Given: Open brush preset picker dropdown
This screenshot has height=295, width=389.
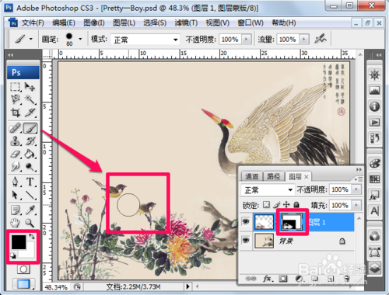Looking at the screenshot, I should coord(80,39).
